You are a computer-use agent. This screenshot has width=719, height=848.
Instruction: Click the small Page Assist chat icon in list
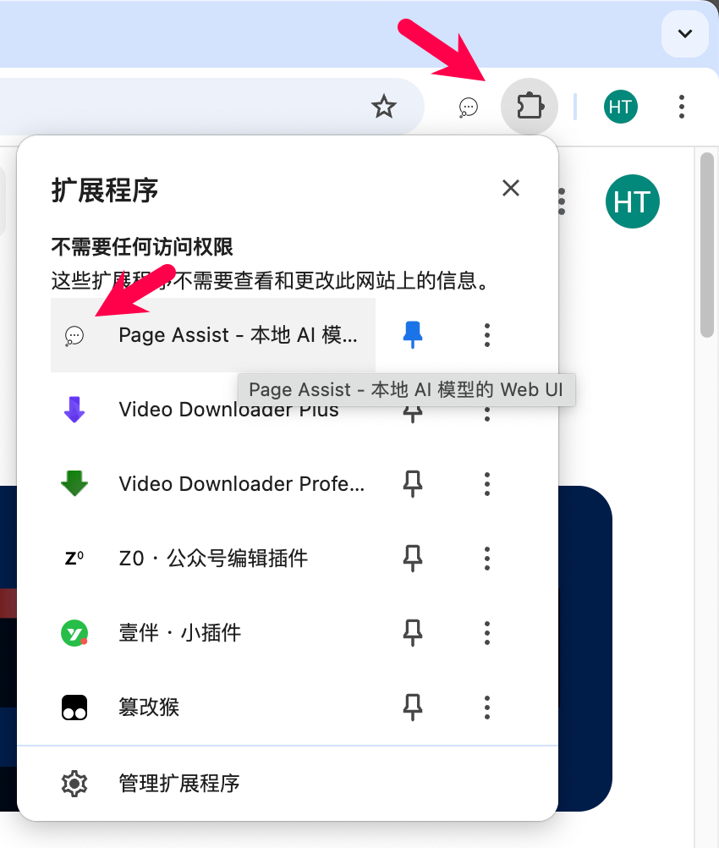[74, 335]
